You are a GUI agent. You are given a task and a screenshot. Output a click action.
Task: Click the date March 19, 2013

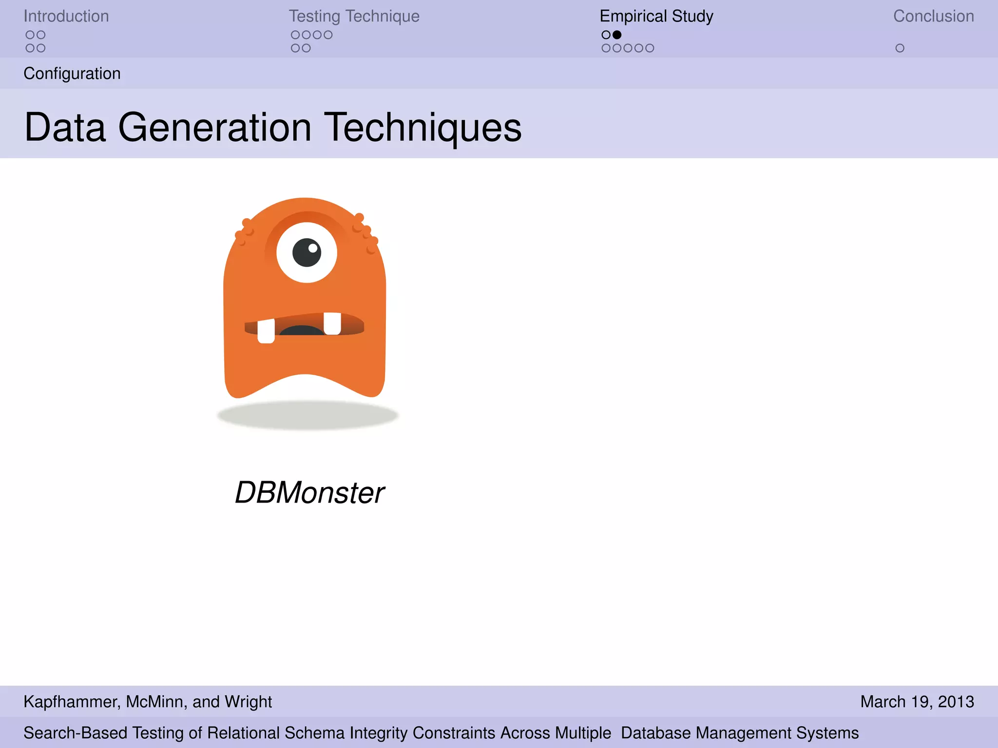(917, 702)
